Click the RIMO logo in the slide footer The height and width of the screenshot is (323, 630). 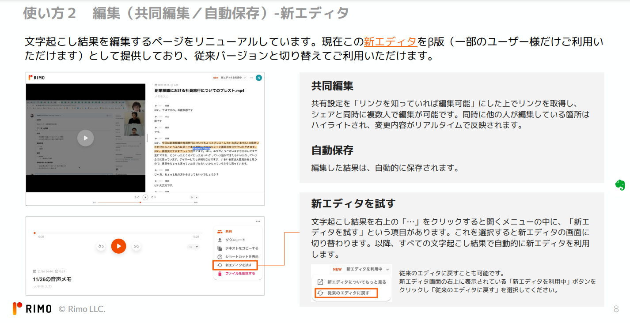(32, 309)
